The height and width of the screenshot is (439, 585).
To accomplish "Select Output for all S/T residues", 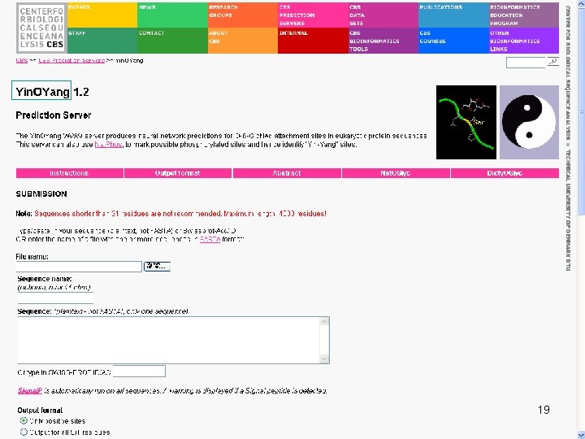I will coord(24,432).
